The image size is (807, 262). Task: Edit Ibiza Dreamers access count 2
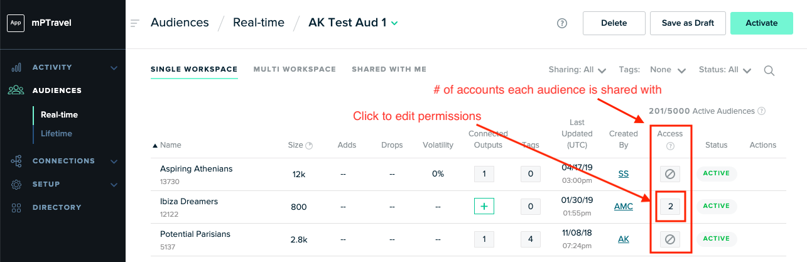(670, 206)
